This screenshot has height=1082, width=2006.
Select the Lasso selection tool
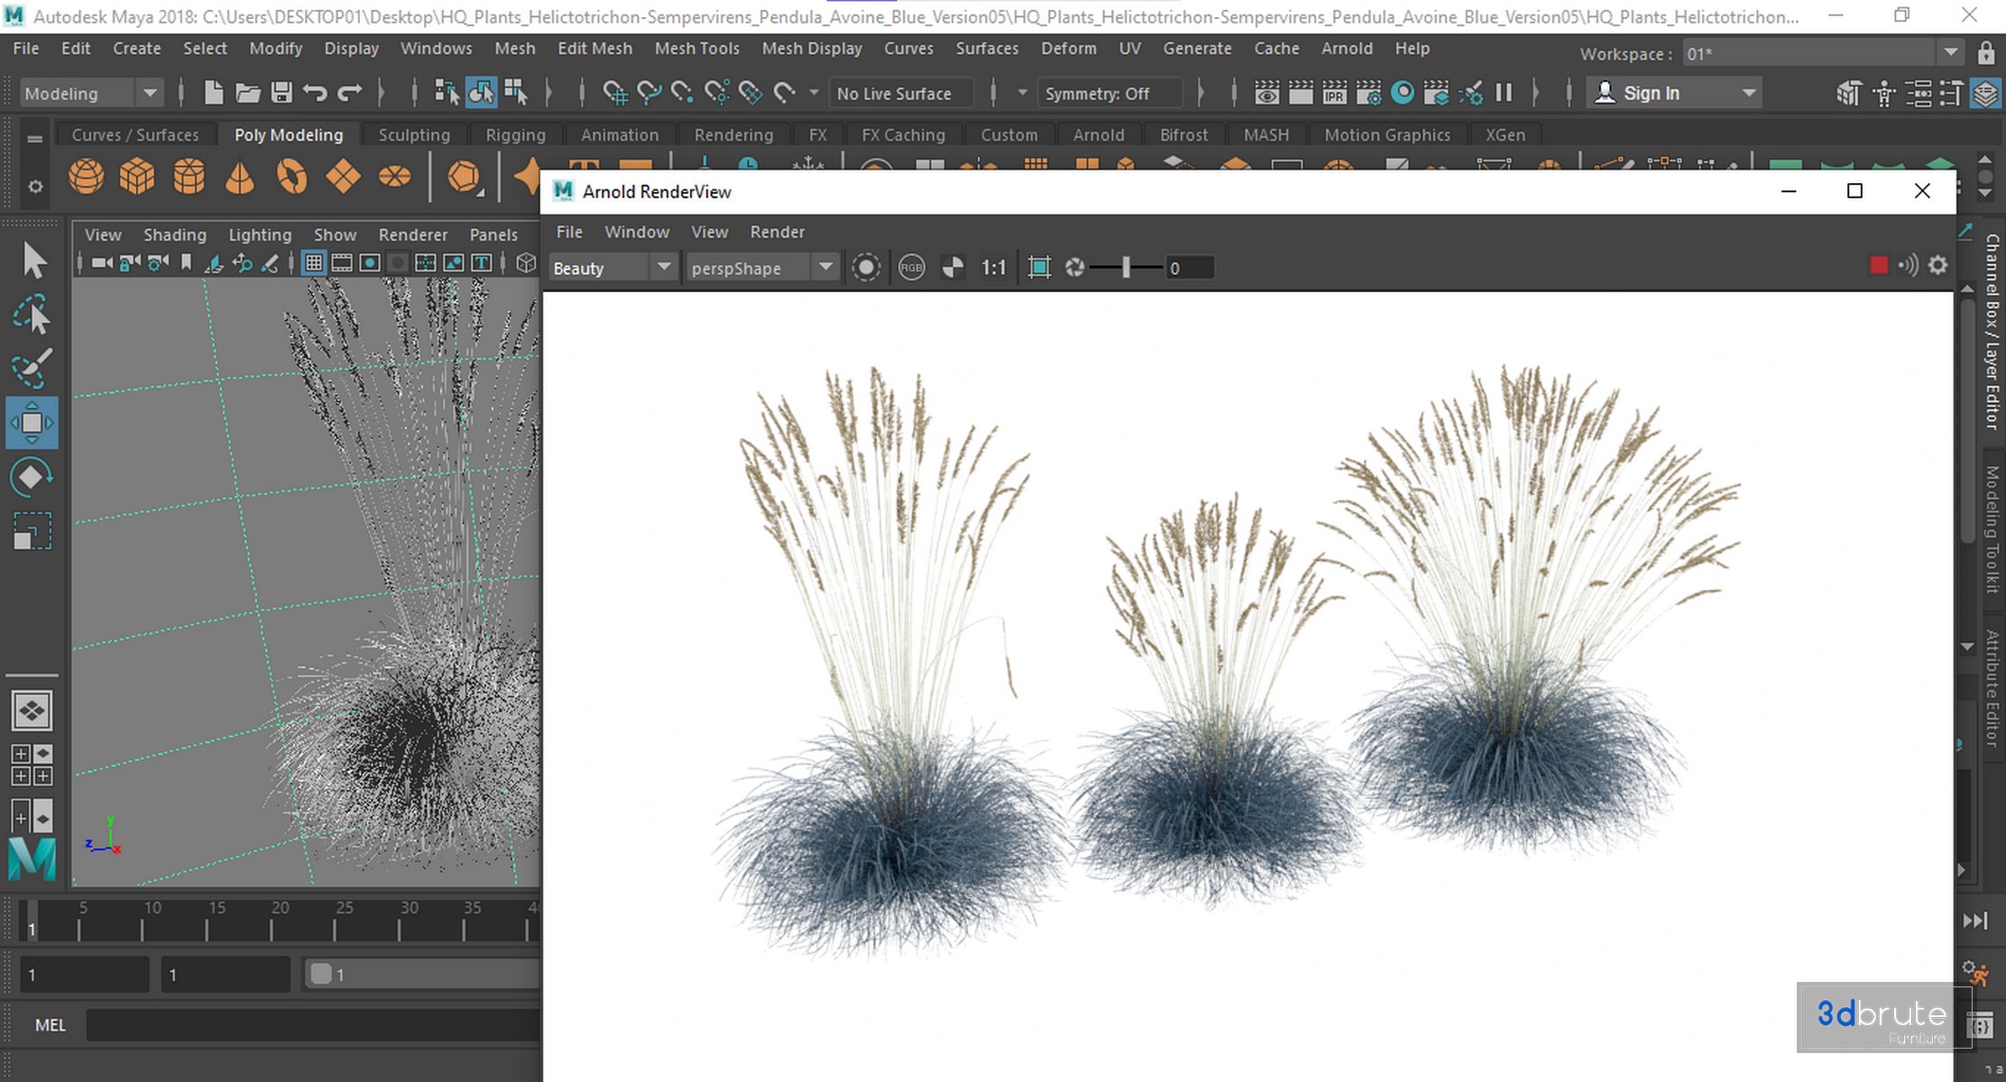tap(32, 315)
